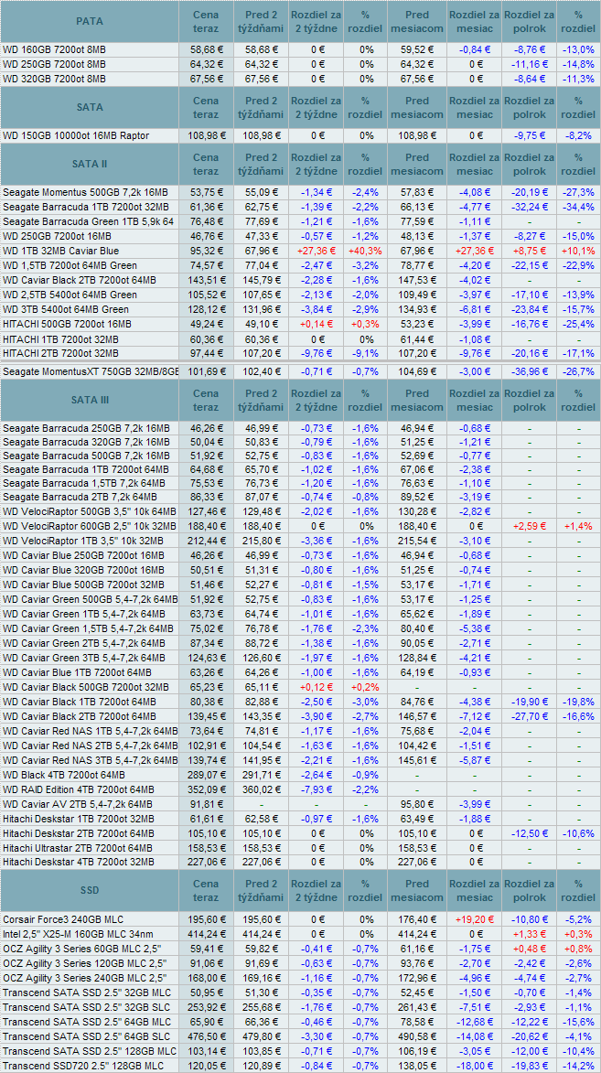Click WD 1TB 32MB Caviar Blue name
This screenshot has width=601, height=1073.
(x=60, y=252)
